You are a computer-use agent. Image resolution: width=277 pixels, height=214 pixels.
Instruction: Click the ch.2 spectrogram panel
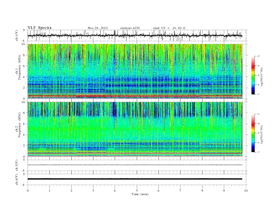click(x=135, y=129)
